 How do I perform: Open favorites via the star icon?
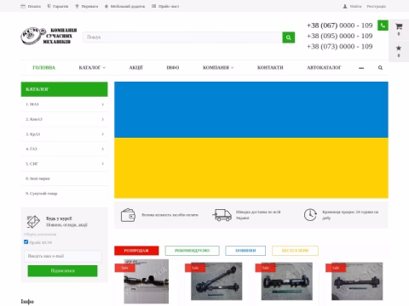pyautogui.click(x=399, y=48)
